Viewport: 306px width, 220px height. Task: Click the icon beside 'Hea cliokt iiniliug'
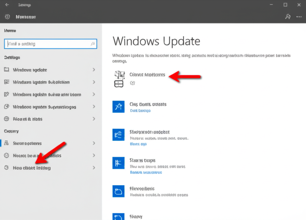(x=7, y=168)
